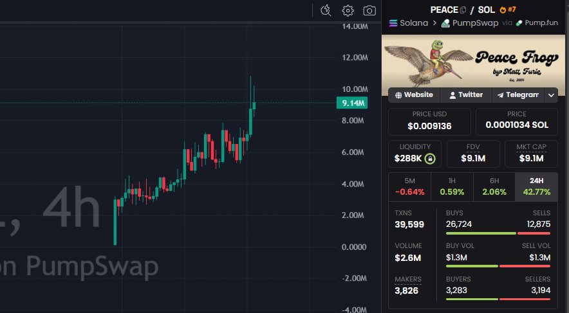Click the BUYS 26,724 value
Viewport: 569px width, 313px height.
point(459,224)
